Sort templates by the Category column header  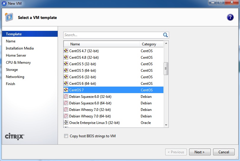coord(152,44)
